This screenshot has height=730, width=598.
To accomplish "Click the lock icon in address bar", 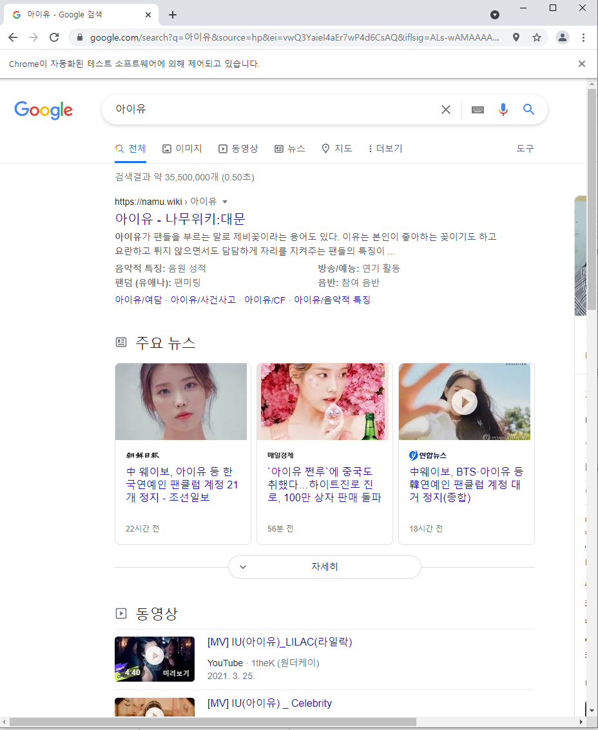I will 80,37.
